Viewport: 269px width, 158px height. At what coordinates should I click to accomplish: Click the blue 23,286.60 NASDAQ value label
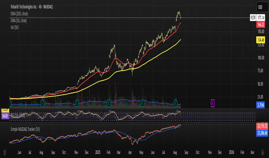pyautogui.click(x=262, y=133)
